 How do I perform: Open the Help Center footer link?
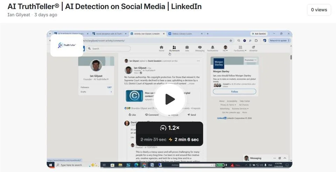tap(245, 101)
